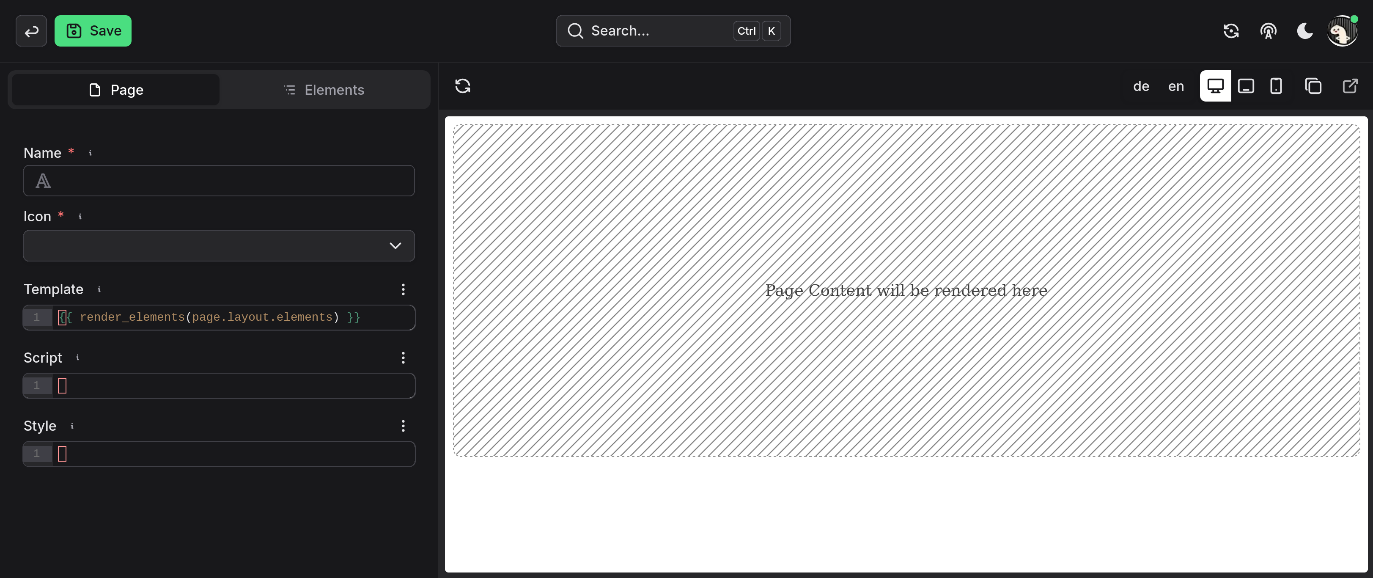
Task: Select desktop preview mode
Action: tap(1215, 86)
